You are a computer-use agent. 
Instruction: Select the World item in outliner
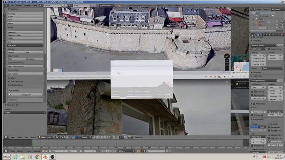[261, 19]
